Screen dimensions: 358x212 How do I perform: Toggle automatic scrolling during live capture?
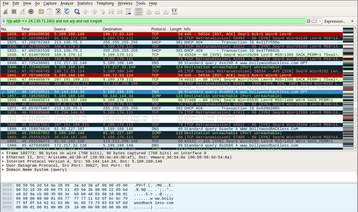129,12
